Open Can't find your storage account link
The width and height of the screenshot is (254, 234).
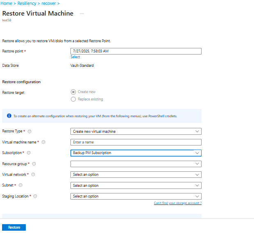178,203
